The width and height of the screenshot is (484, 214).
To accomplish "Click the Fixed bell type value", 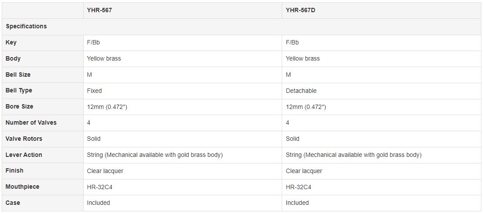I will (94, 91).
